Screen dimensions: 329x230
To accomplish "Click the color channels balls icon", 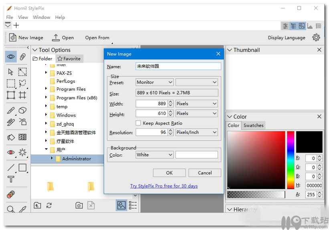I will pos(11,194).
